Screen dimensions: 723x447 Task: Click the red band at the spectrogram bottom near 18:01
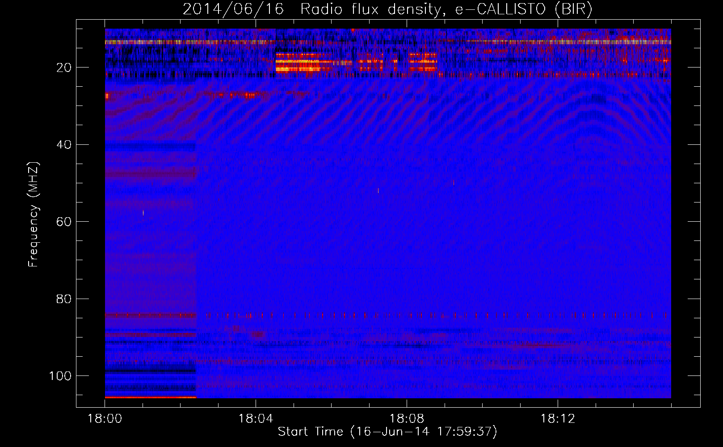(151, 397)
